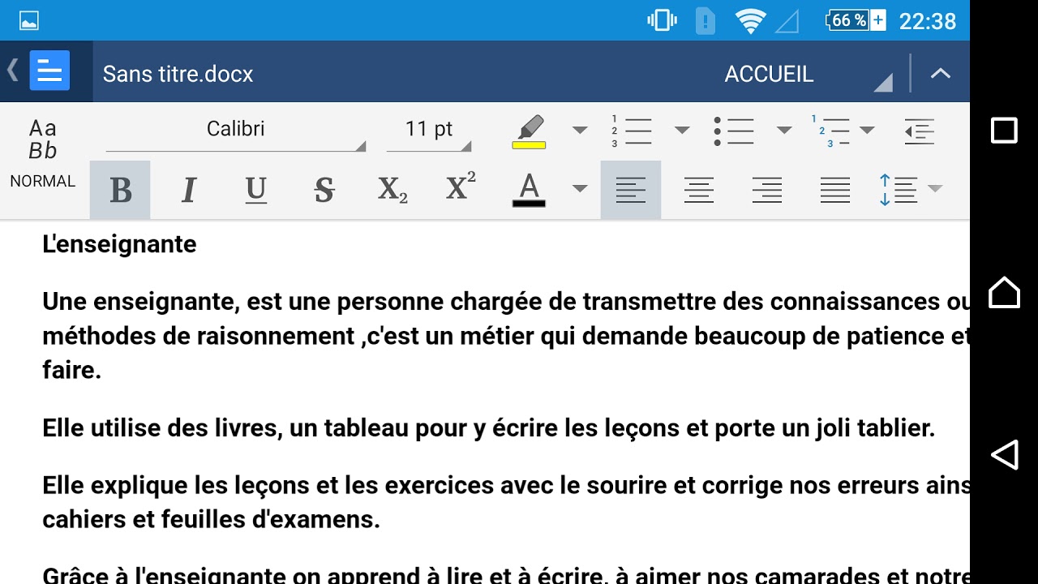Toggle Bold formatting off
Screen dimensions: 1038x584
(120, 190)
